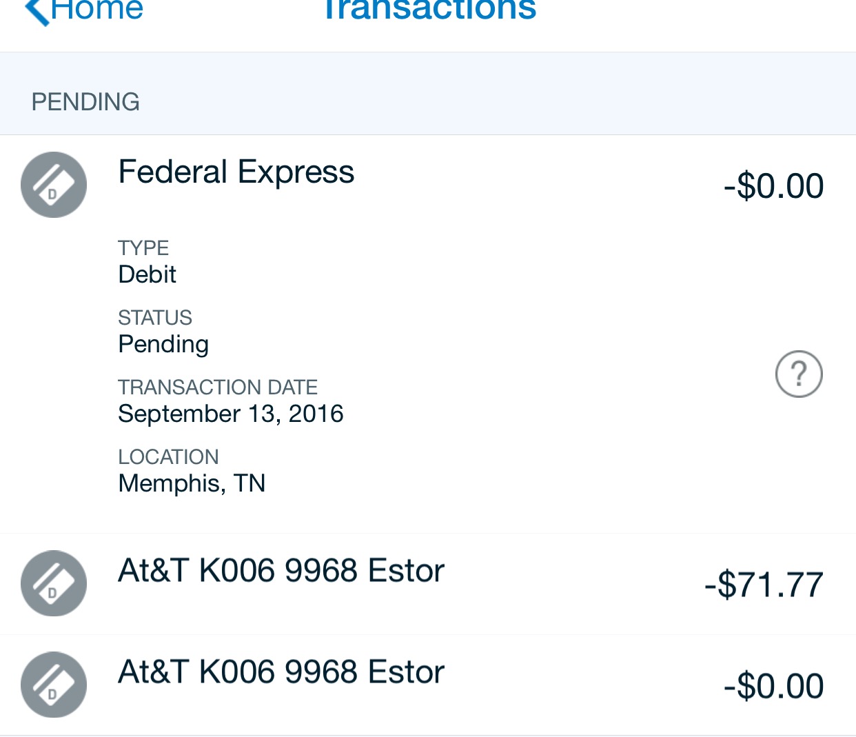Screen dimensions: 856x737
Task: Expand the At&T transaction for -$71.77
Action: tap(428, 584)
